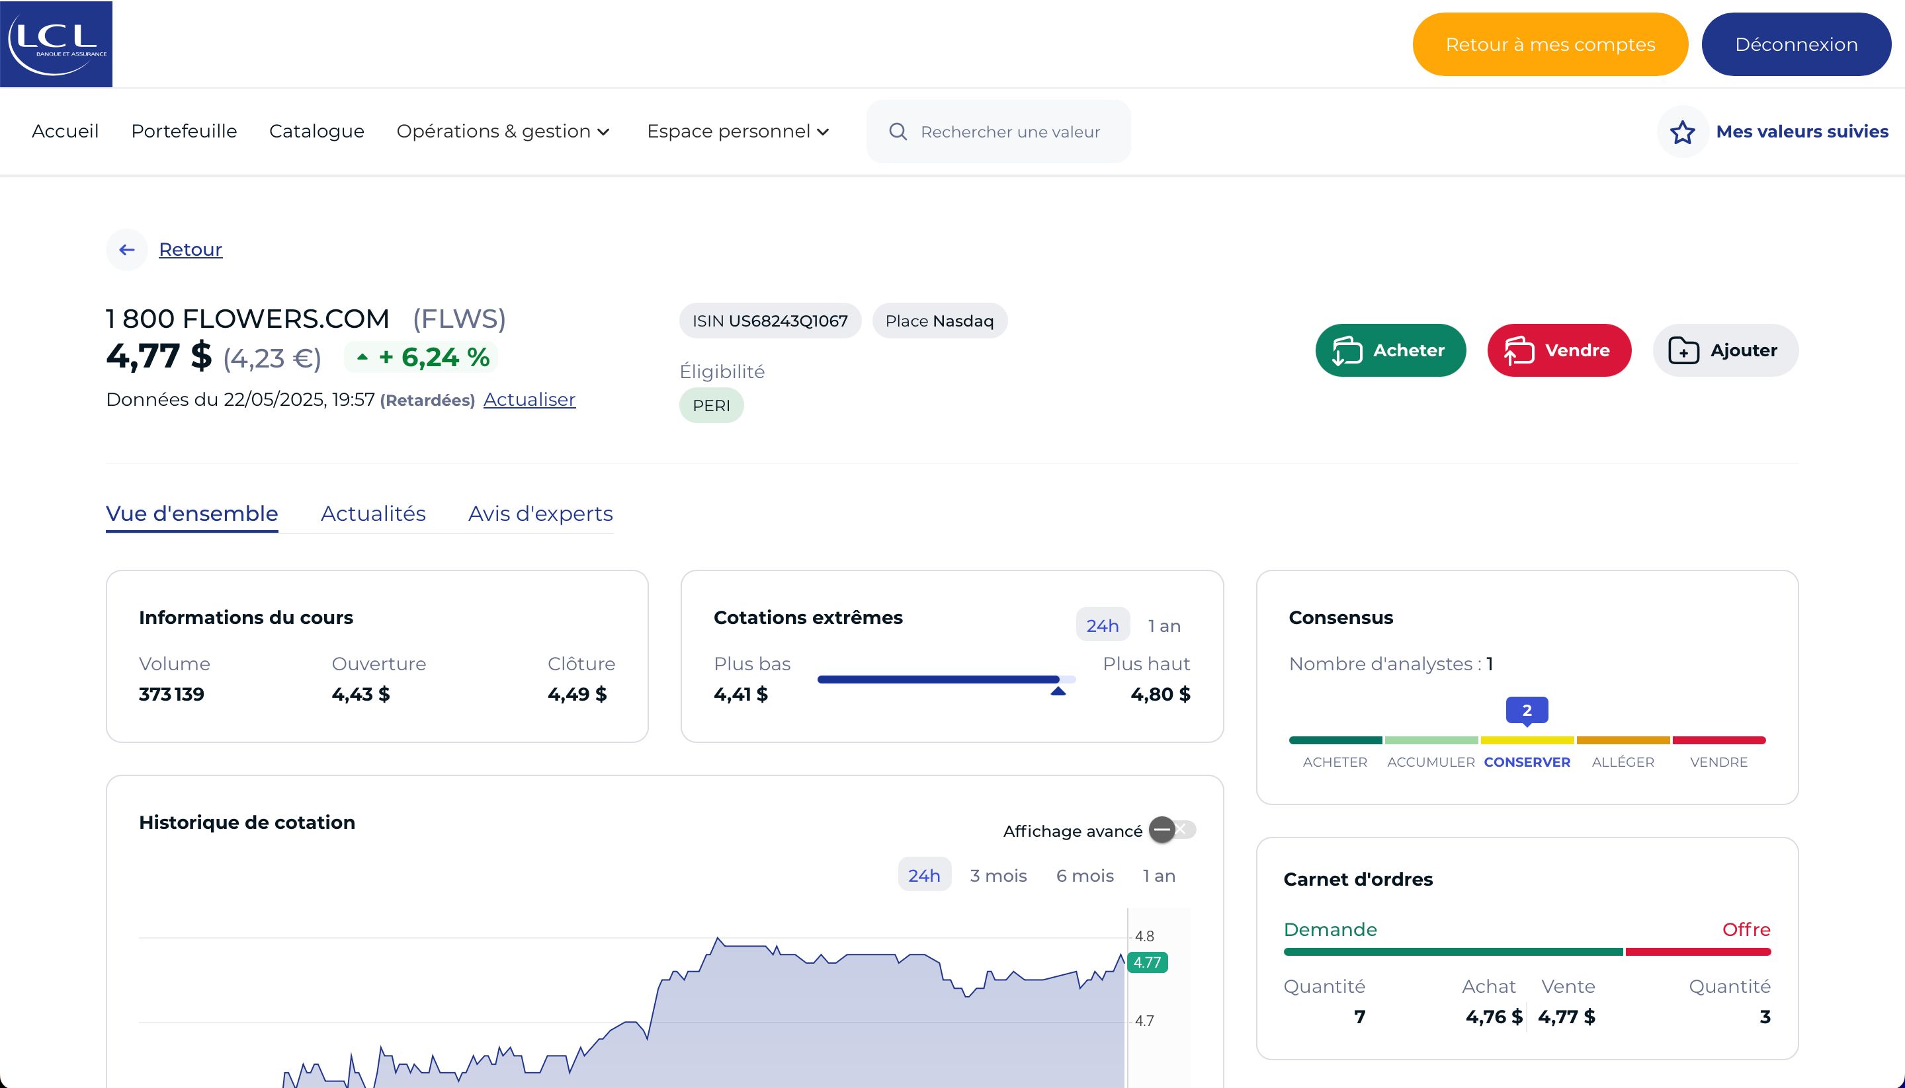Click the LCL logo
Viewport: 1905px width, 1088px height.
click(56, 44)
